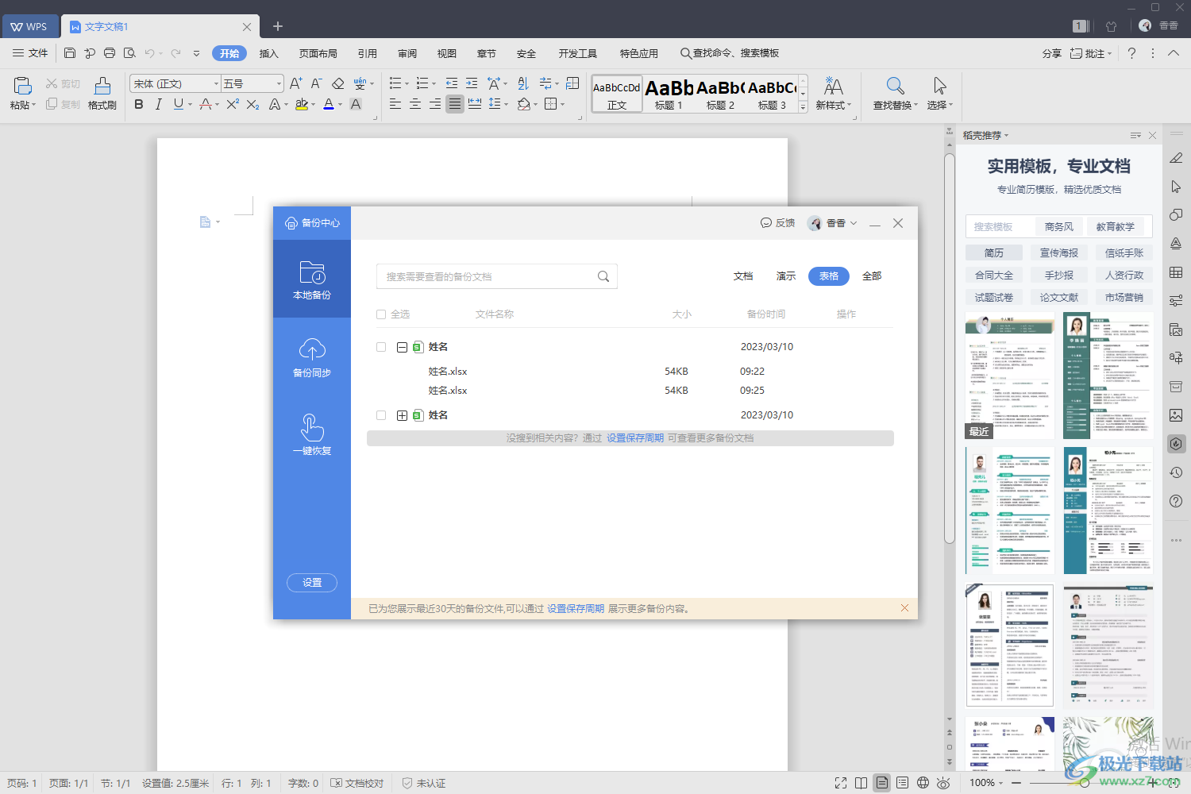Click the backup search input field

pos(496,276)
